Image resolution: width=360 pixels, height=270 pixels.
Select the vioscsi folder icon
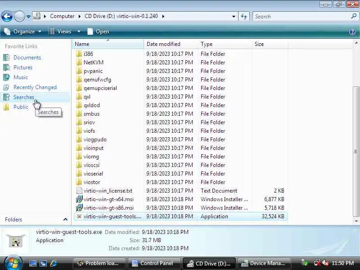[79, 165]
